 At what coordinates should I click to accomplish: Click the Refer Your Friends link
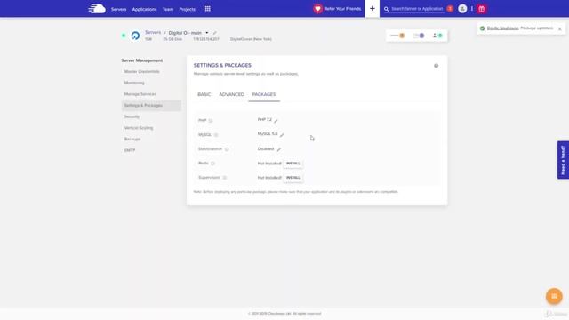(x=342, y=9)
